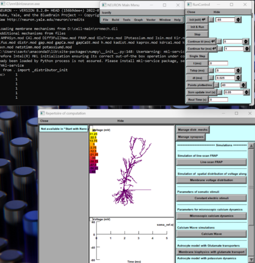Open the Line-scan FRAP simulation
This screenshot has height=263, width=255.
212,162
